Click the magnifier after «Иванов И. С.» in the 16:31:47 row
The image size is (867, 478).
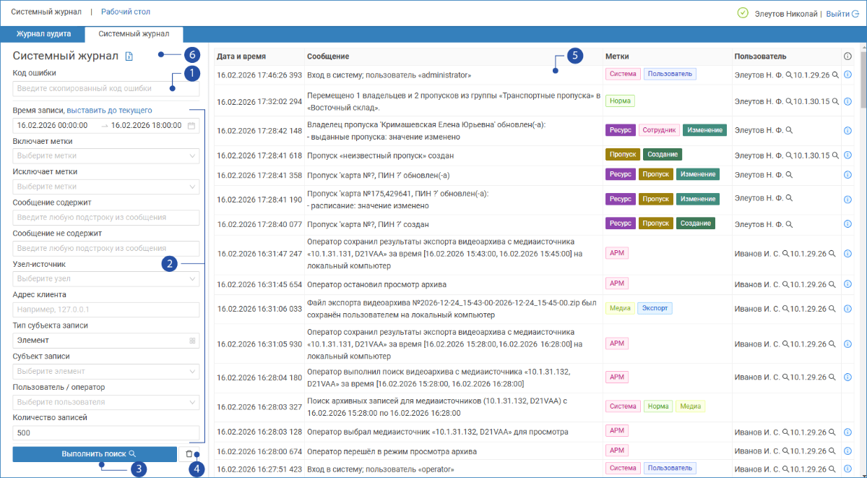[788, 254]
